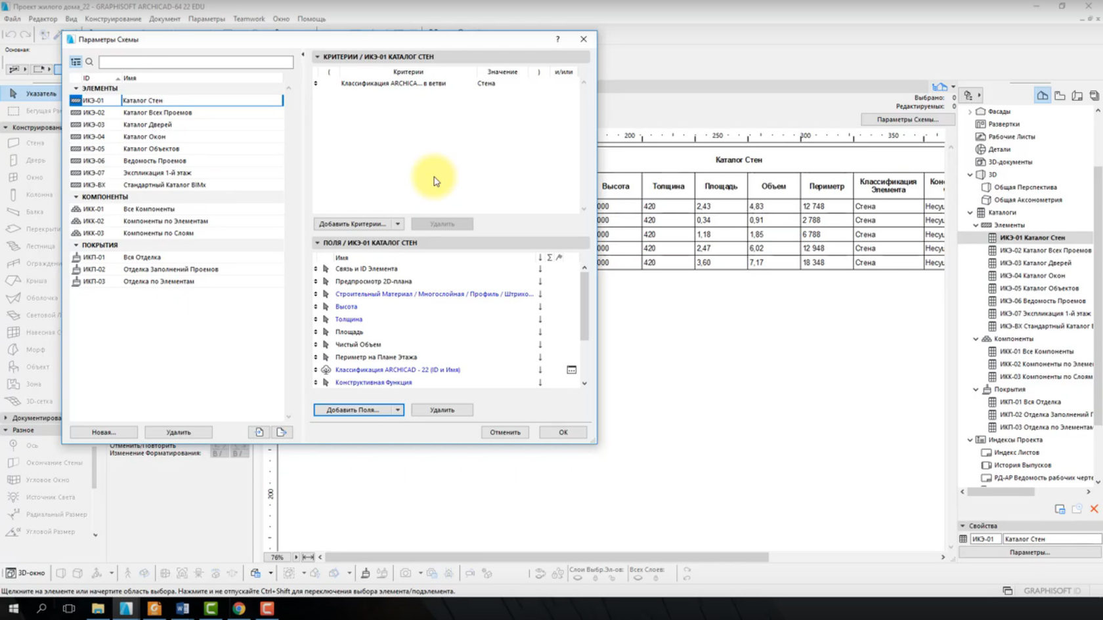Click the export scheme icon button
Screen dimensions: 1103x620
point(282,432)
